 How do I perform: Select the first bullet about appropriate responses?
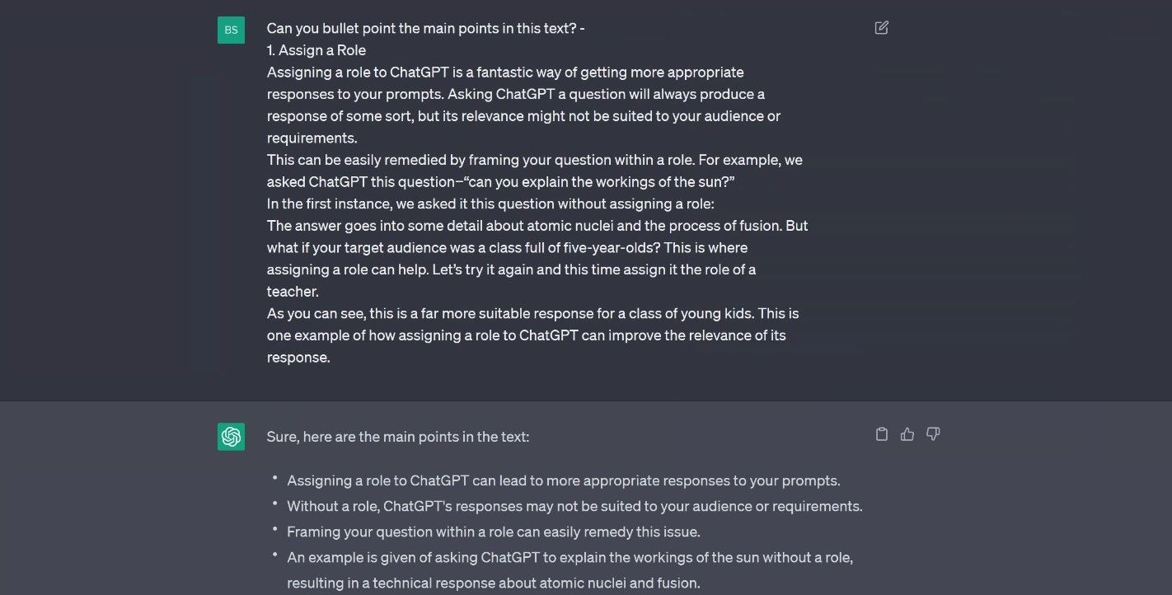point(563,480)
